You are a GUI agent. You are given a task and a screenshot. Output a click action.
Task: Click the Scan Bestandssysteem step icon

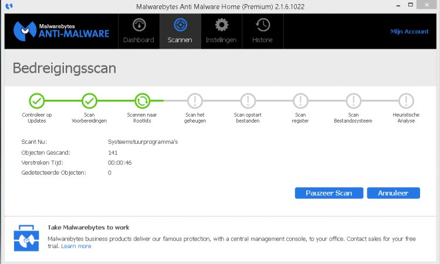tap(353, 101)
